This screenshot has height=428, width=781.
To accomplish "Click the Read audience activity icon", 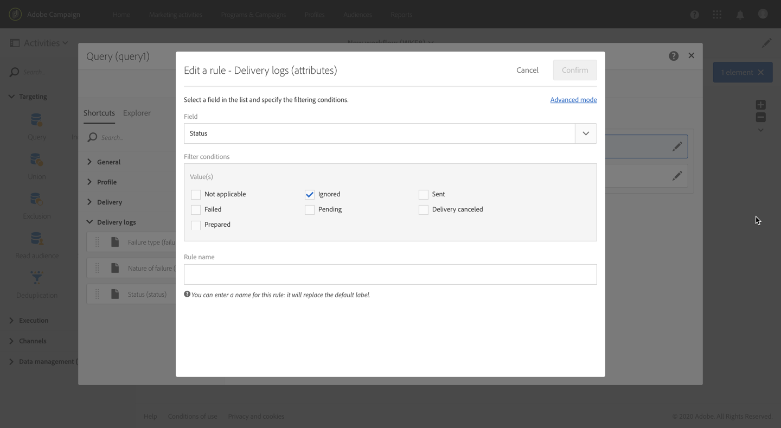I will [x=37, y=239].
